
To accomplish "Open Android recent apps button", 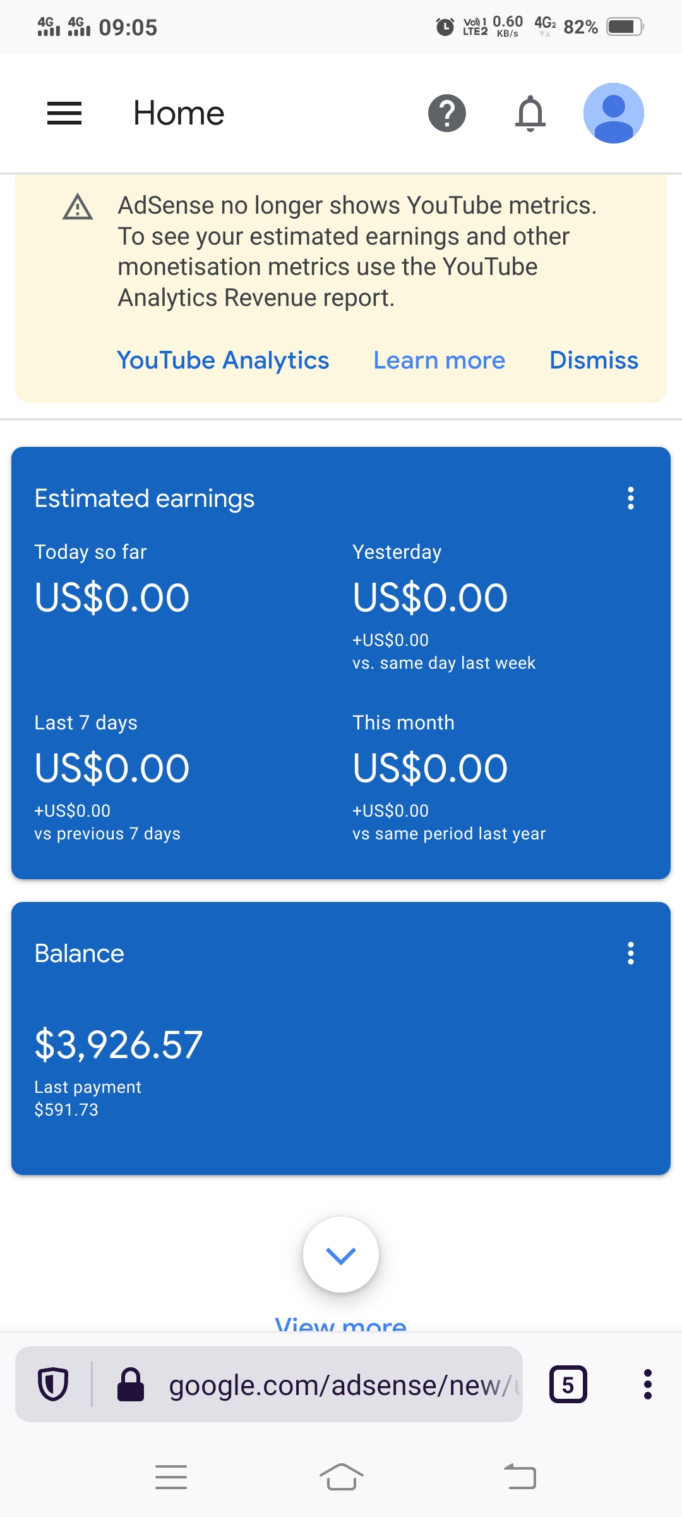I will [171, 1477].
